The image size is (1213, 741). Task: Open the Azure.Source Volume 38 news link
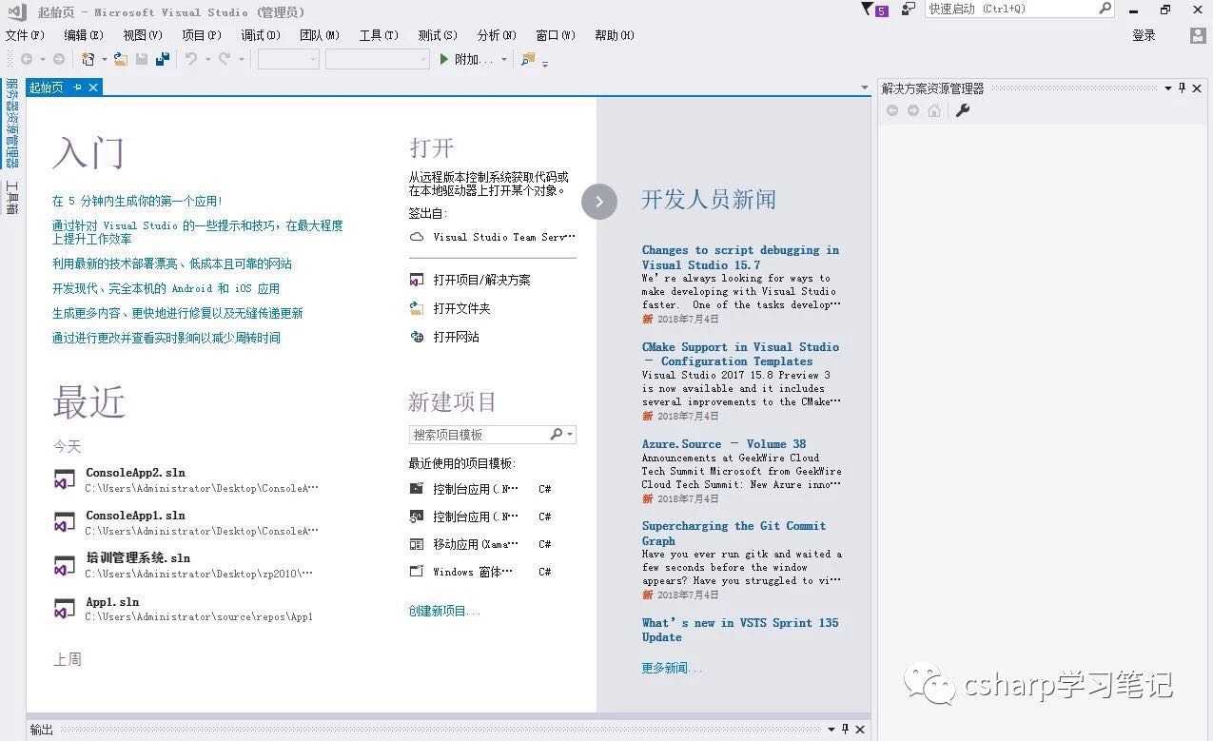[724, 443]
